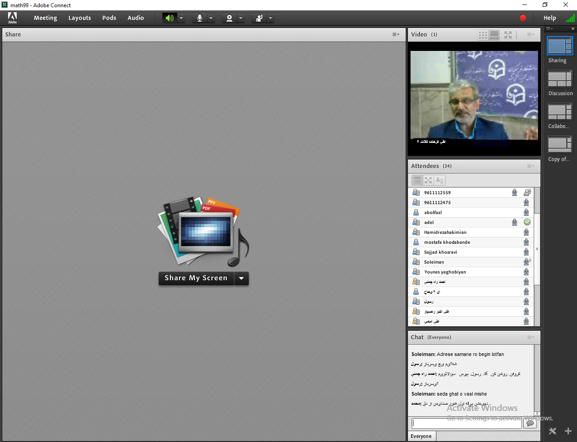577x442 pixels.
Task: Select the Discussion layout thumbnail
Action: [x=560, y=79]
